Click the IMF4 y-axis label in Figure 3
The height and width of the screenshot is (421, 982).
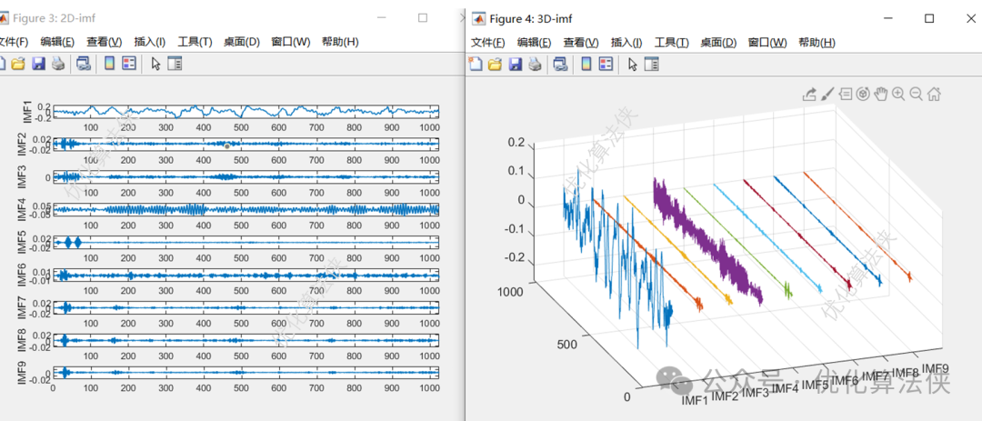(x=23, y=209)
